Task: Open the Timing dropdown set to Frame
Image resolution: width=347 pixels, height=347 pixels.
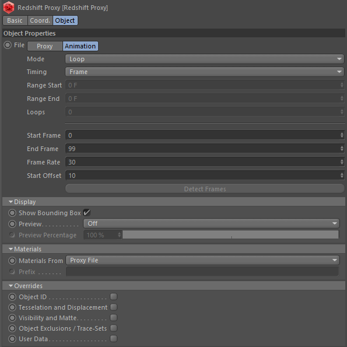Action: tap(204, 72)
